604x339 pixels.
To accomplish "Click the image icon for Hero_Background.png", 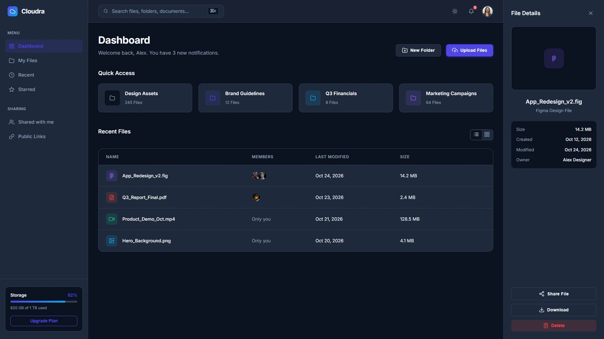I will tap(112, 241).
